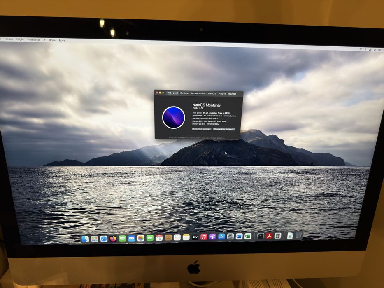Open the Ficheiro menu
The width and height of the screenshot is (384, 288).
point(9,39)
